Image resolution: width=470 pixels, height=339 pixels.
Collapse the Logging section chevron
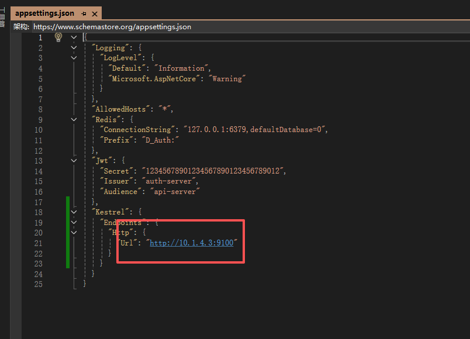[x=74, y=48]
